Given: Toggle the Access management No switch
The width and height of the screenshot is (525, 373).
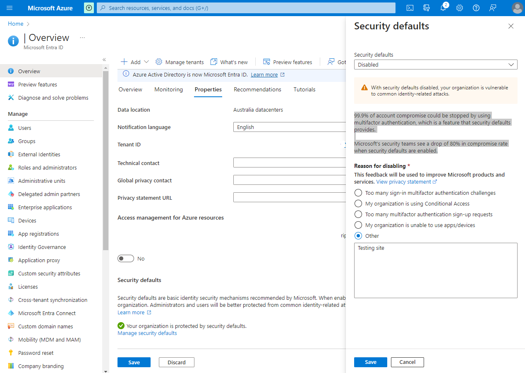Looking at the screenshot, I should pyautogui.click(x=126, y=258).
